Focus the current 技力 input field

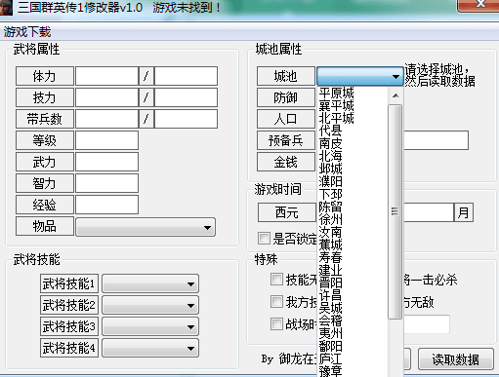click(106, 97)
